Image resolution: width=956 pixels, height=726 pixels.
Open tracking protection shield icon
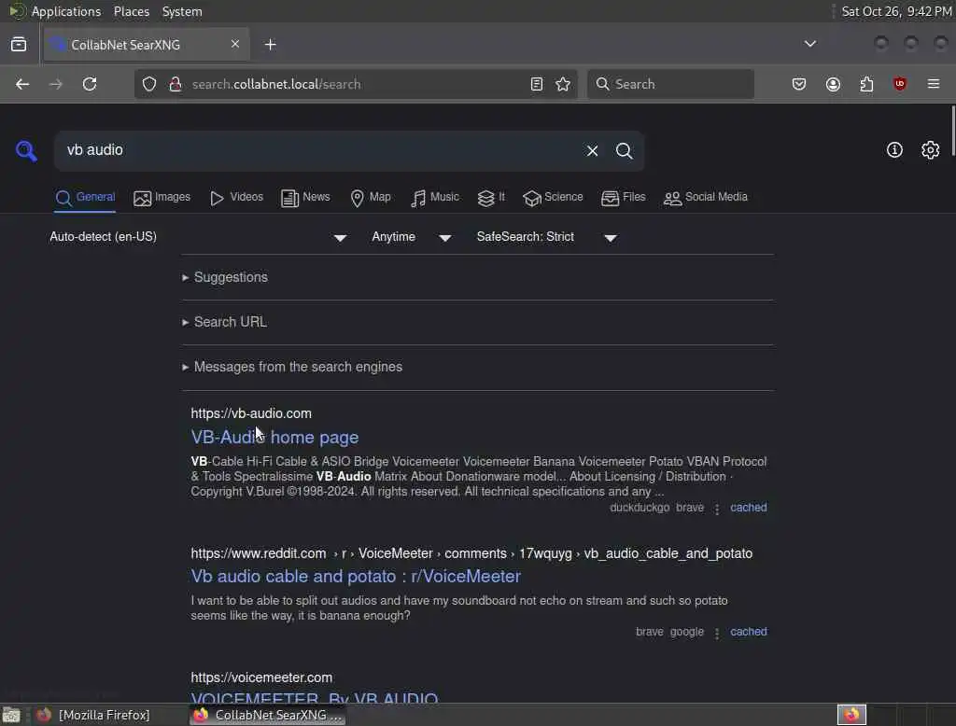tap(149, 84)
